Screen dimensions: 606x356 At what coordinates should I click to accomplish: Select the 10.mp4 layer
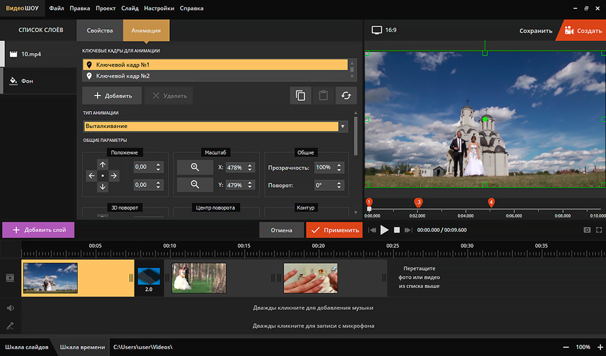point(39,54)
